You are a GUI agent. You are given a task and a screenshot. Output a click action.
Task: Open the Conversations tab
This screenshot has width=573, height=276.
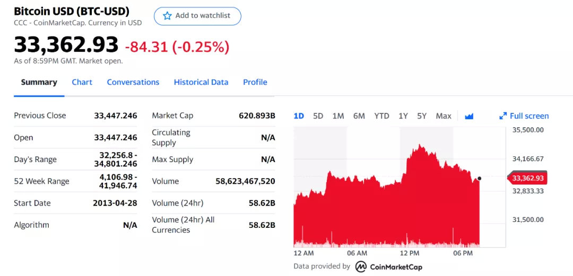click(x=133, y=82)
